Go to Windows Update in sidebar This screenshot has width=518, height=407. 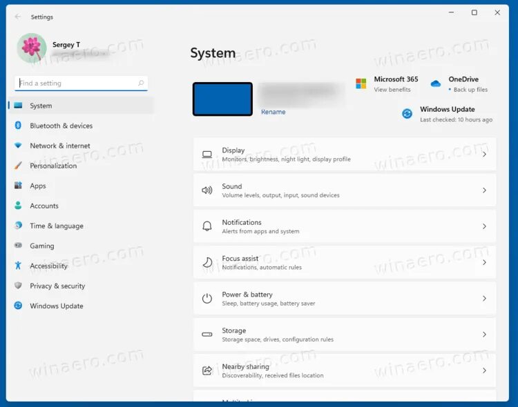coord(81,306)
